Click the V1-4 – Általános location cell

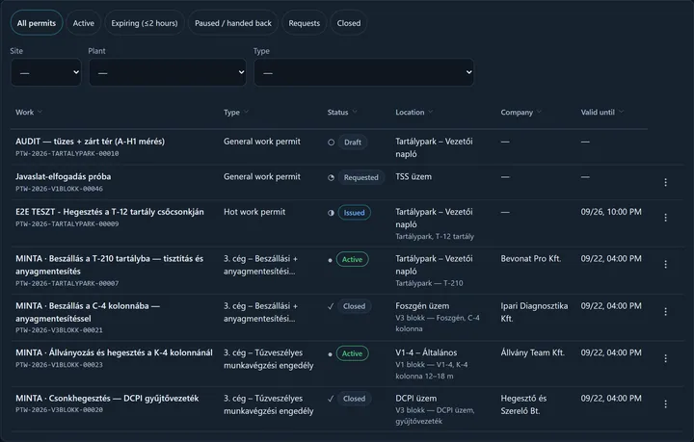[426, 352]
